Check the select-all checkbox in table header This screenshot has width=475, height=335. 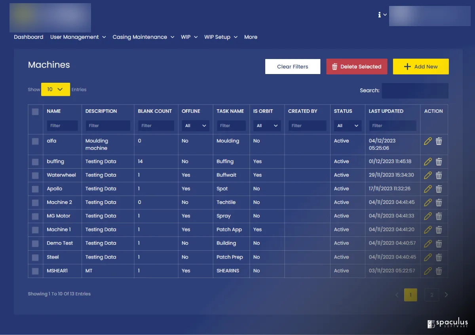[35, 112]
